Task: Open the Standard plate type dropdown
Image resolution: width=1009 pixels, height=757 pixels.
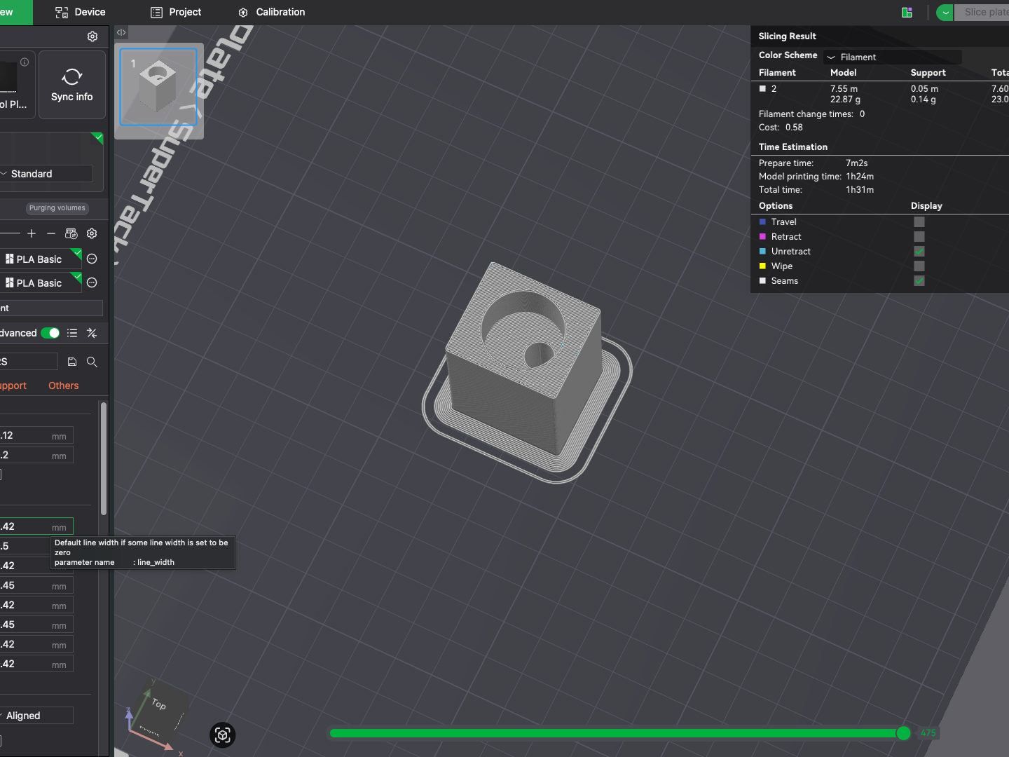Action: [x=46, y=174]
